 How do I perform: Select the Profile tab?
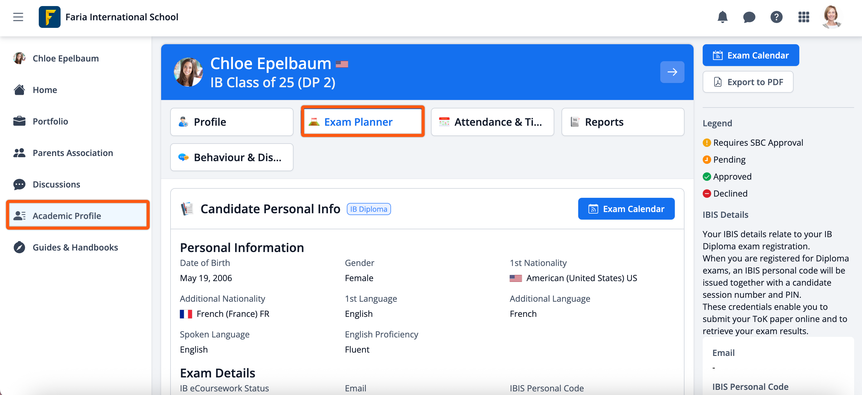tap(232, 122)
